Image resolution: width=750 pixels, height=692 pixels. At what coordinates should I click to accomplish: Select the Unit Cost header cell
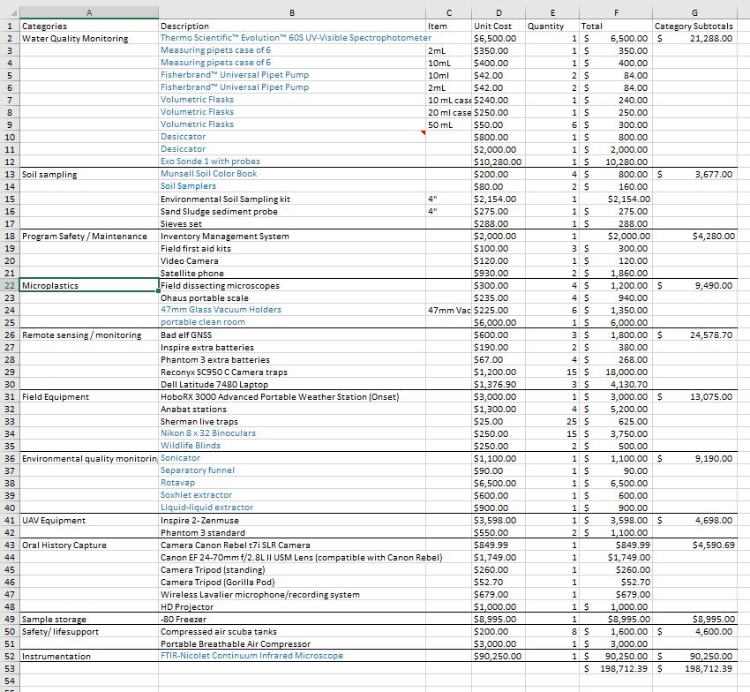[499, 26]
